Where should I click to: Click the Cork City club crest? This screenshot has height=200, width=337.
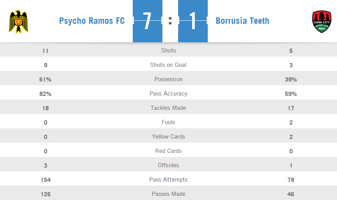tap(321, 22)
